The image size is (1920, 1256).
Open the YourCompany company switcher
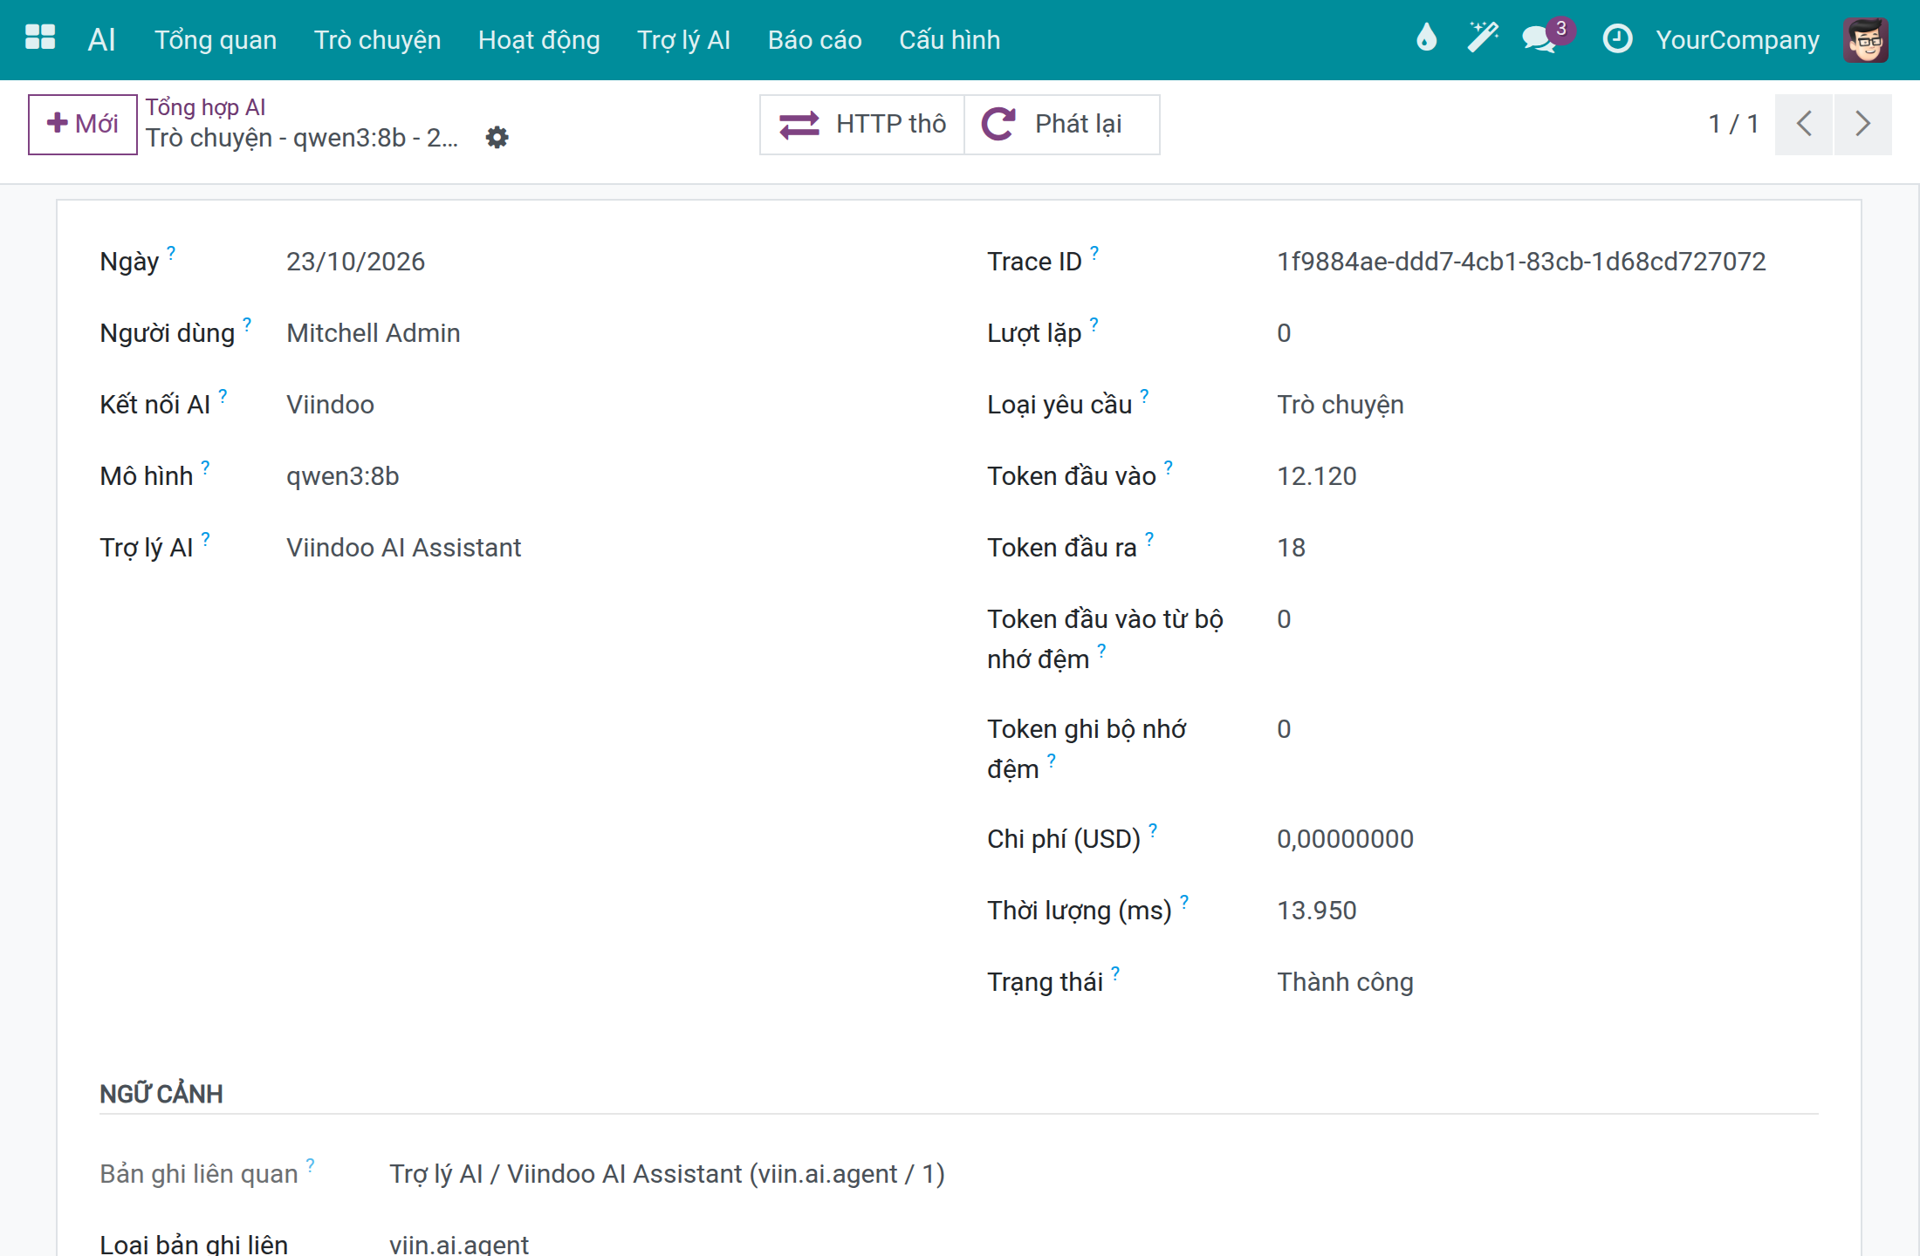coord(1737,39)
